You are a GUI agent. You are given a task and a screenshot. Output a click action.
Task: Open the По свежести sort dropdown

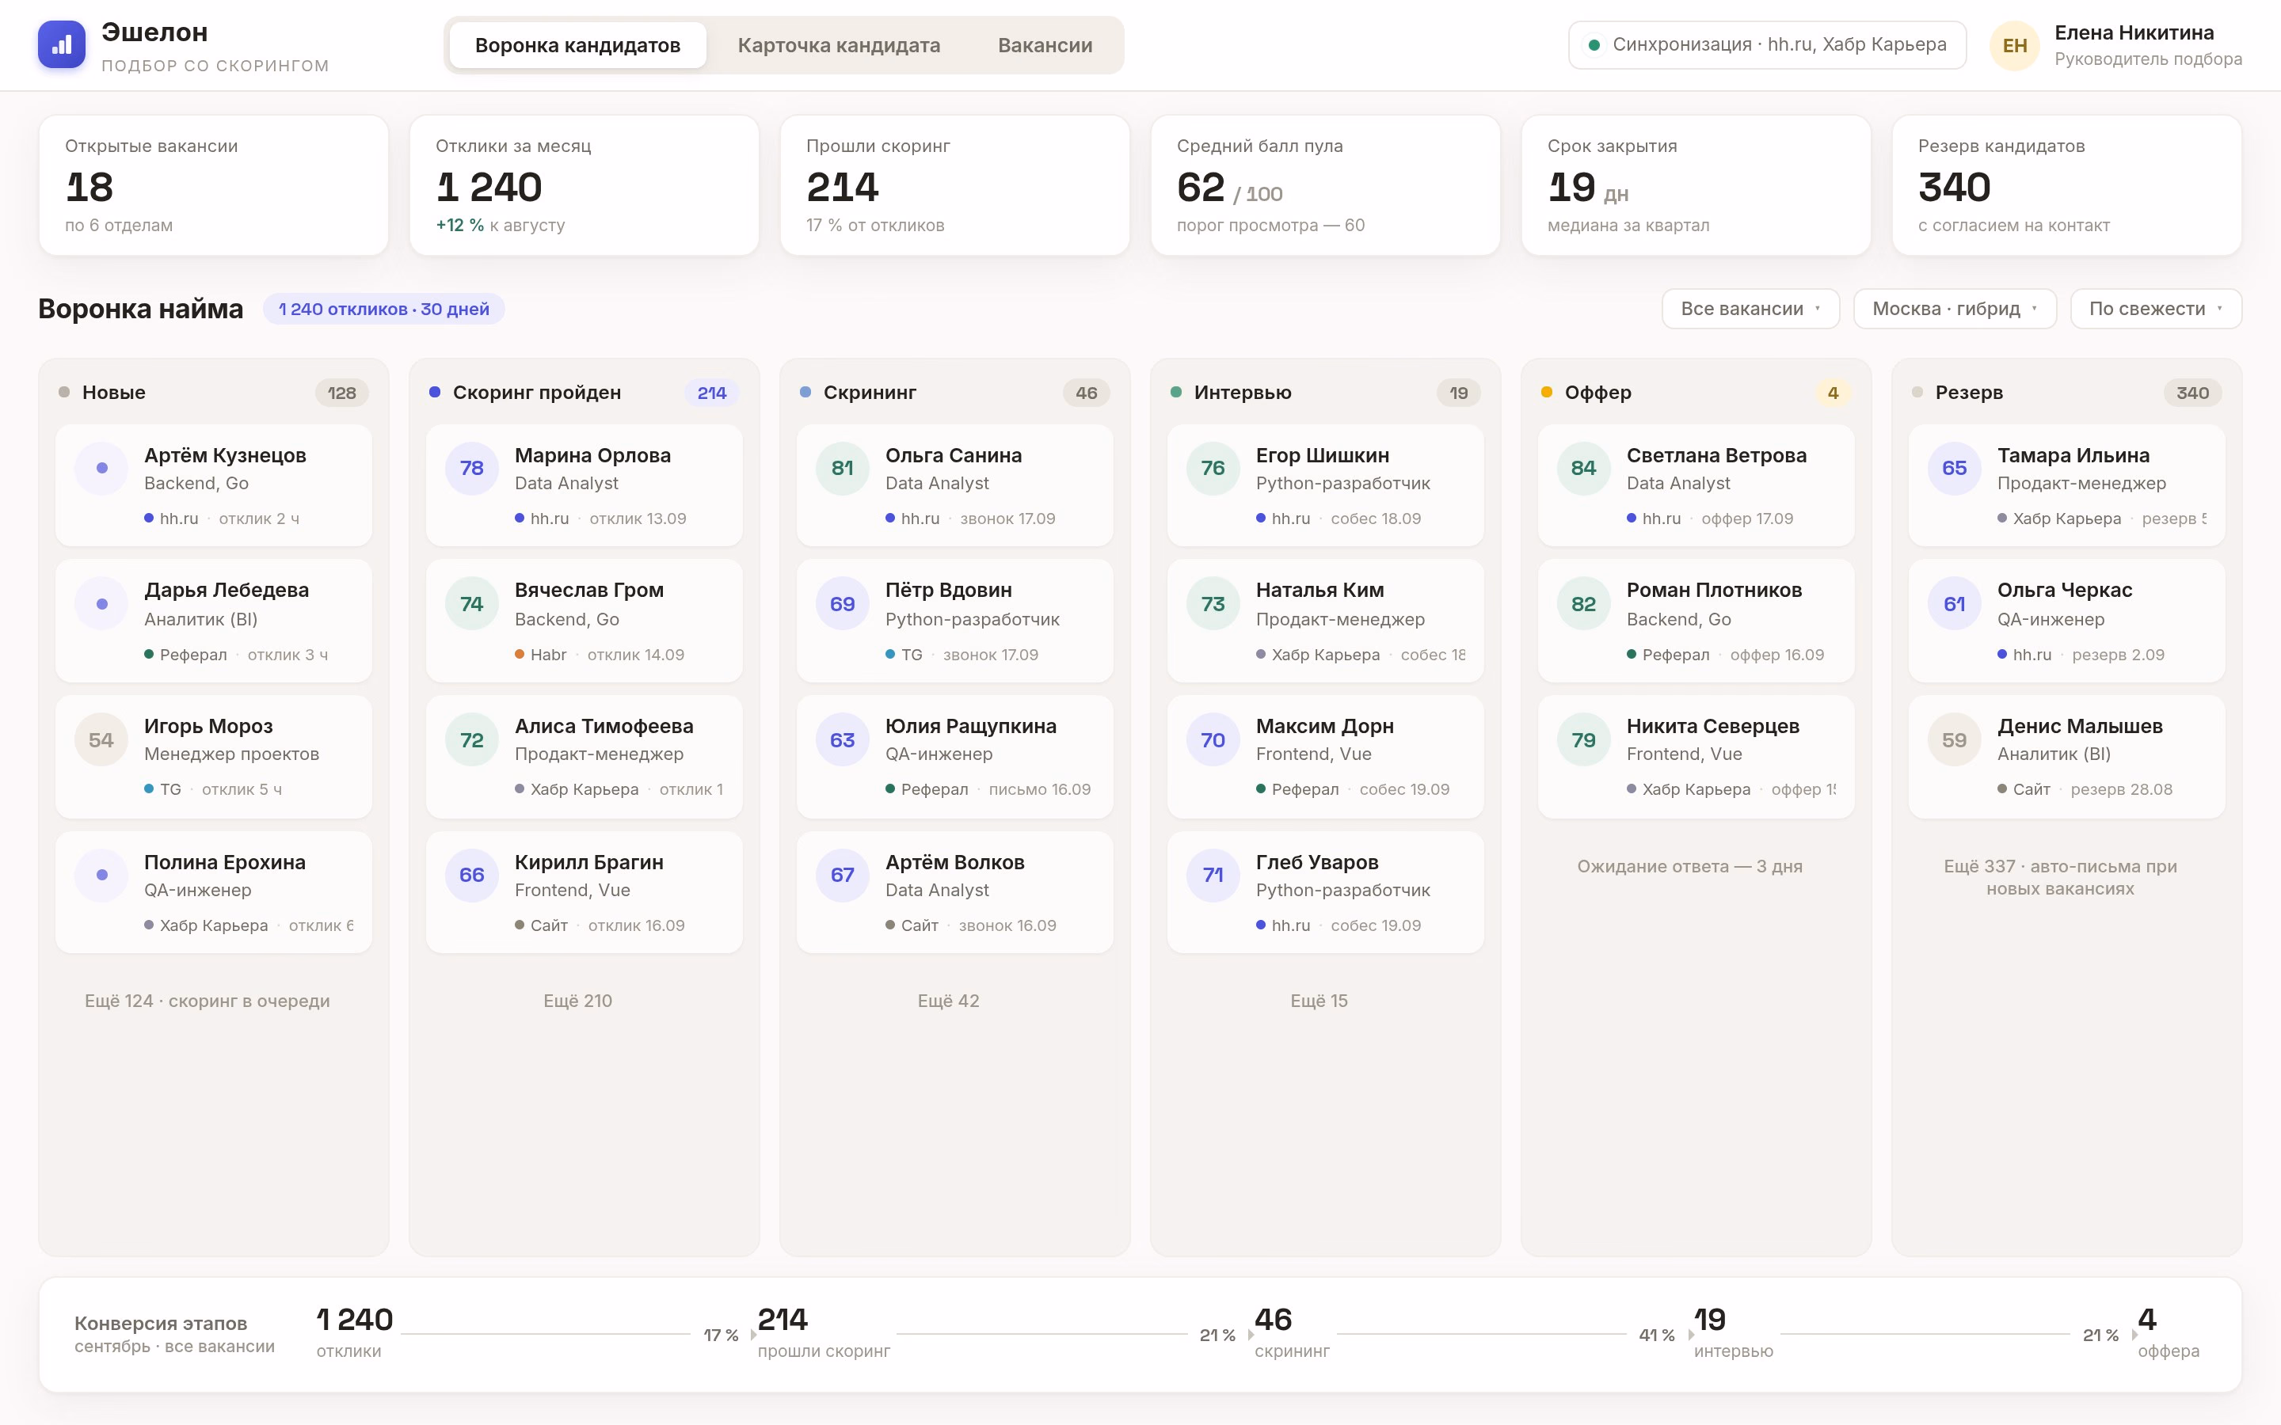click(x=2155, y=309)
